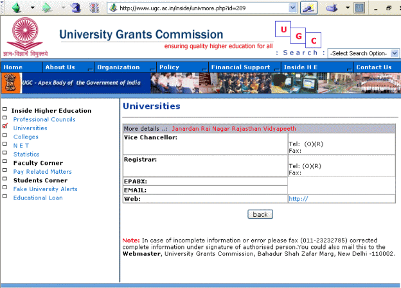Open the 'Select Search Option' dropdown
Screen dimensions: 401x288
click(364, 53)
